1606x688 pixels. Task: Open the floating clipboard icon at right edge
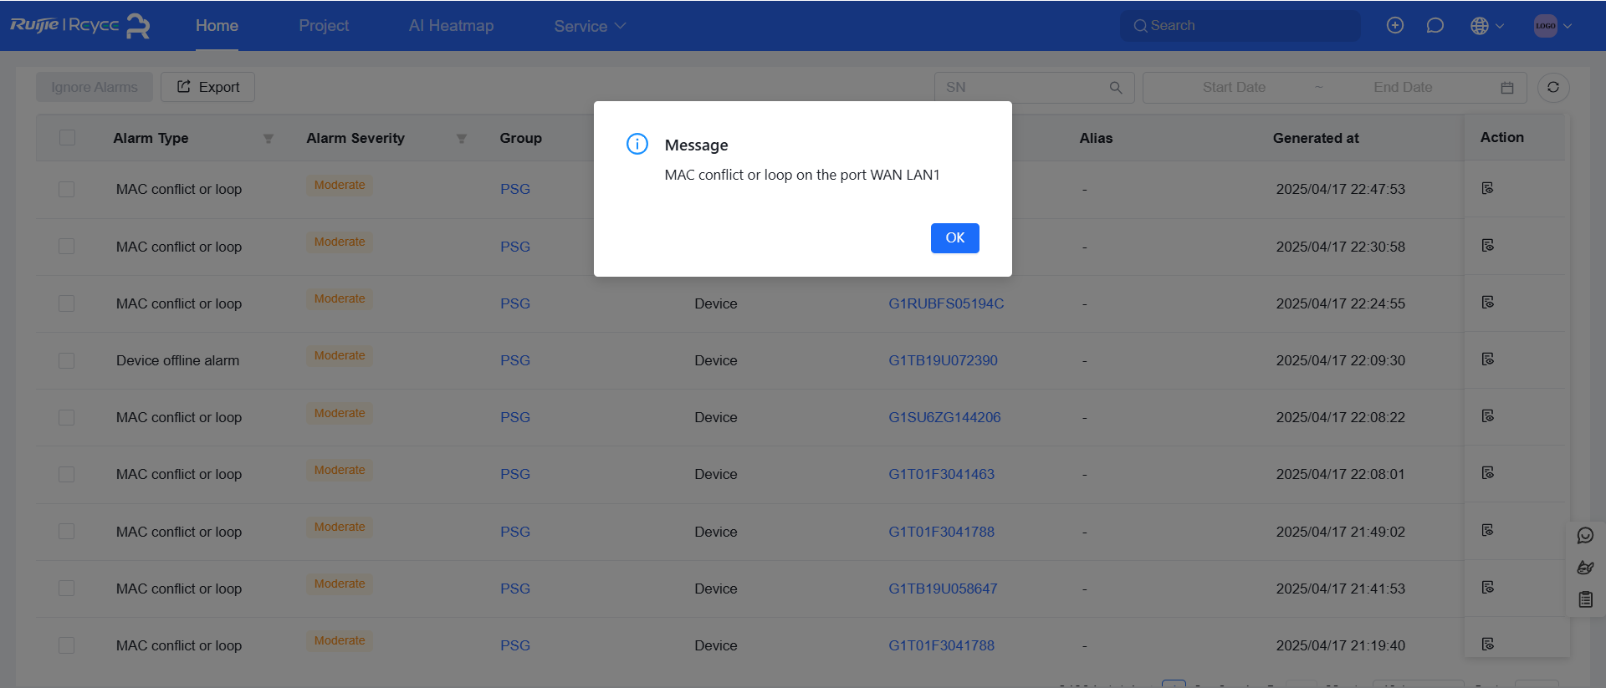coord(1585,599)
